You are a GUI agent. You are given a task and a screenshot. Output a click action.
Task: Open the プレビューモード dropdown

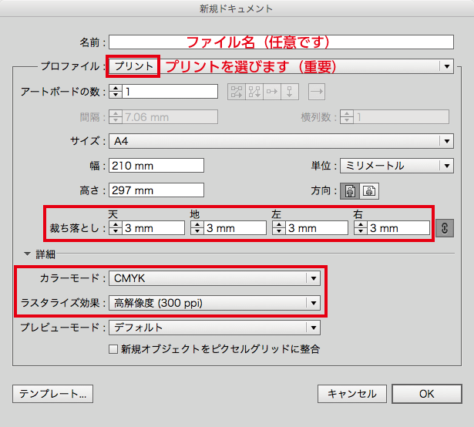tap(214, 328)
